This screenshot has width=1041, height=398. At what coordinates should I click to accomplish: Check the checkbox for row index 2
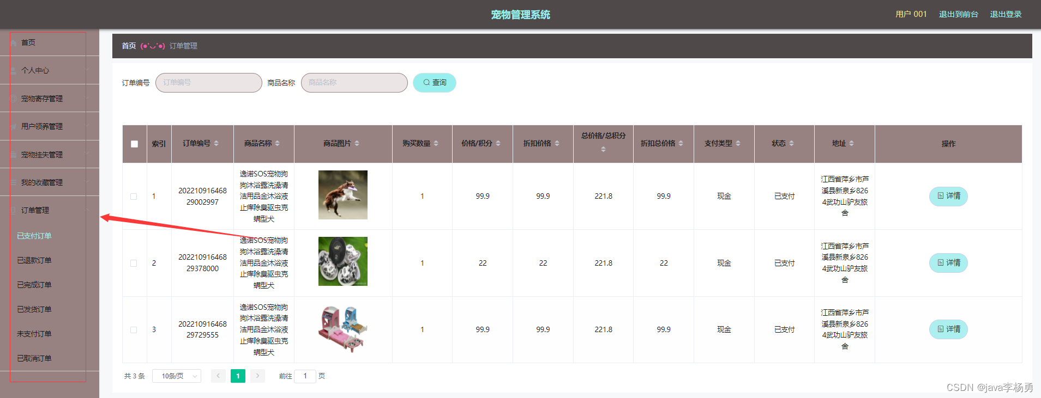(134, 263)
